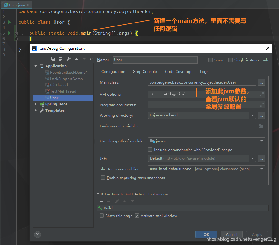
Task: Select TestMulThread configuration
Action: coord(61,91)
